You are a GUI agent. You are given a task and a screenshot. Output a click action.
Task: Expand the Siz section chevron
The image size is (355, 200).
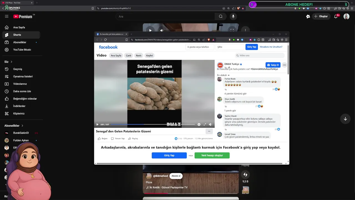11,62
